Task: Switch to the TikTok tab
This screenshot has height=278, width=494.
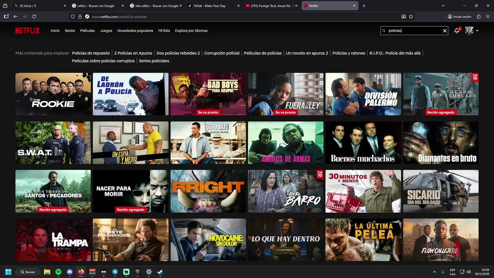Action: tap(214, 6)
